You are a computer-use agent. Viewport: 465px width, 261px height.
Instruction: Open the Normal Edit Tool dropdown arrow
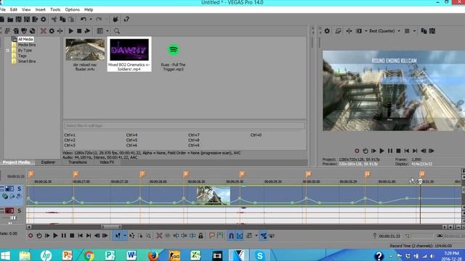click(x=124, y=236)
